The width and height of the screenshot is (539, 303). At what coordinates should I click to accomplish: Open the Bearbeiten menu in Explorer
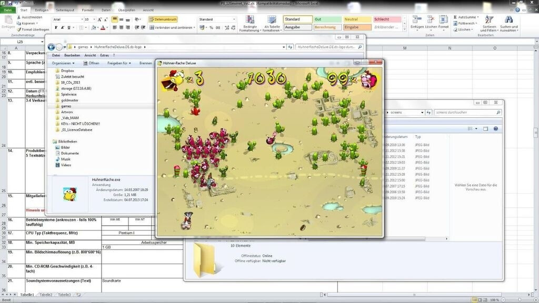[72, 55]
